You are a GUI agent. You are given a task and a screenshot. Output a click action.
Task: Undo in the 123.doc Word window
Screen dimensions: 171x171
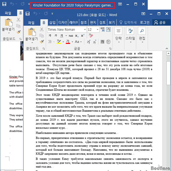coord(35,14)
